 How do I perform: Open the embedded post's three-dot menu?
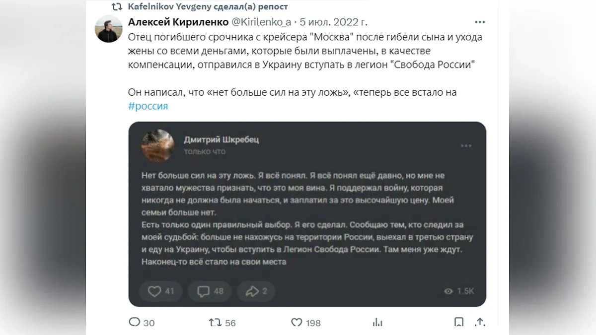coord(466,145)
